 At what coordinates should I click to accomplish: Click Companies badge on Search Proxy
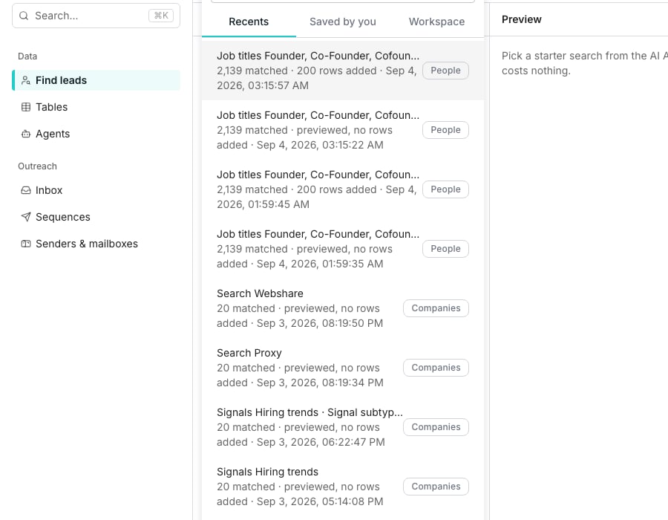pyautogui.click(x=436, y=368)
